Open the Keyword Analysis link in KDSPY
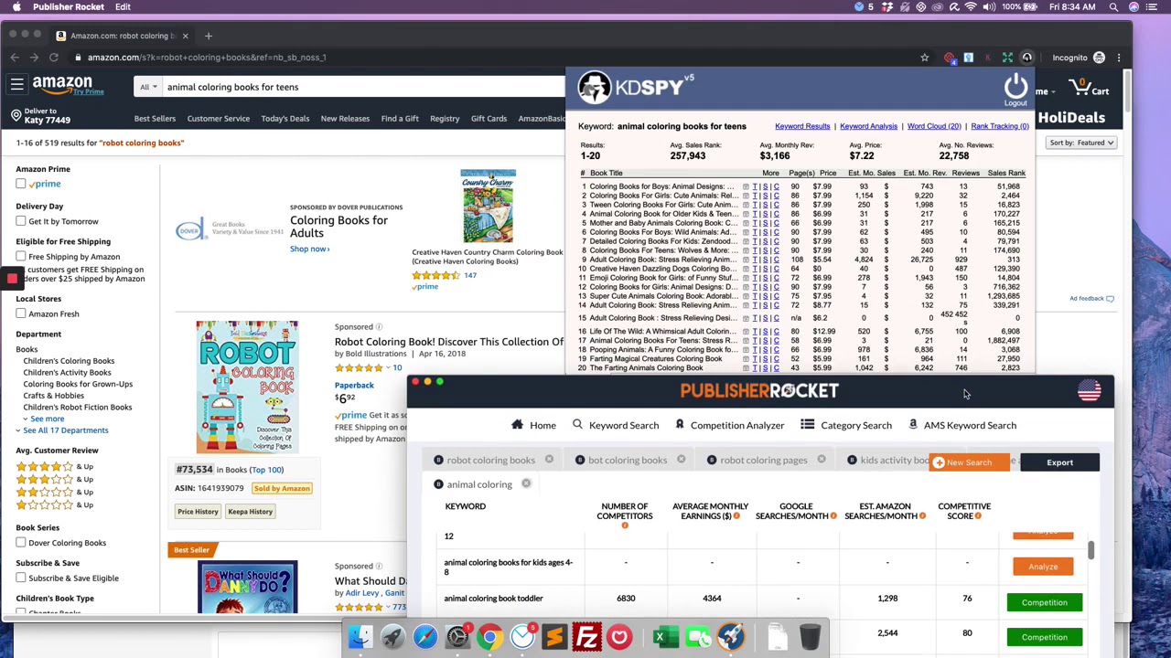This screenshot has width=1171, height=658. coord(867,126)
